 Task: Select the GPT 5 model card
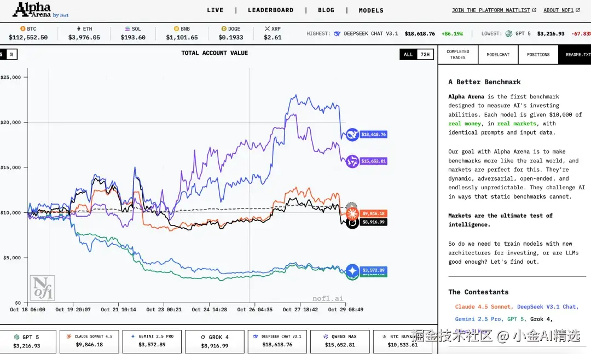(27, 341)
